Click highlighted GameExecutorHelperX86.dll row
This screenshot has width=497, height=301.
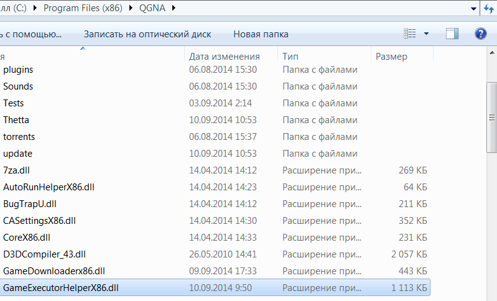pos(215,288)
